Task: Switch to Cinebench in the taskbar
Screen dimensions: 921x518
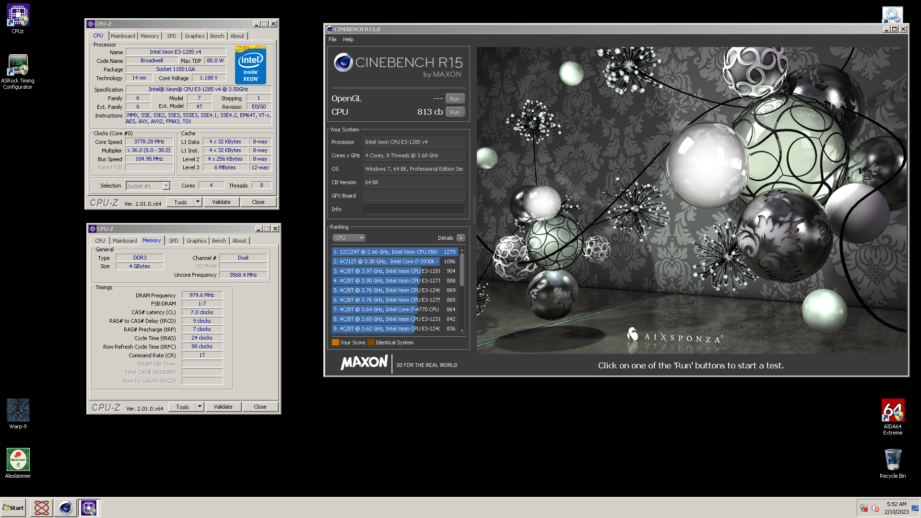Action: (66, 508)
